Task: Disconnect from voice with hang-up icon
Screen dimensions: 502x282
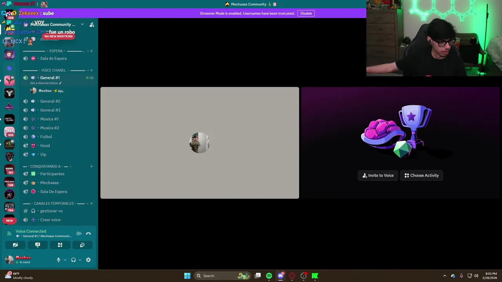Action: pyautogui.click(x=88, y=233)
